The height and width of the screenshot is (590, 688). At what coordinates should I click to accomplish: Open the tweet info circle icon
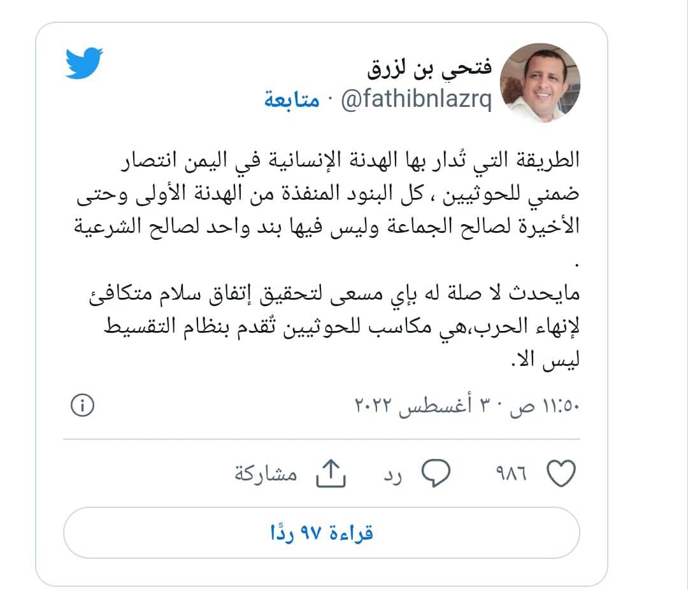tap(82, 405)
